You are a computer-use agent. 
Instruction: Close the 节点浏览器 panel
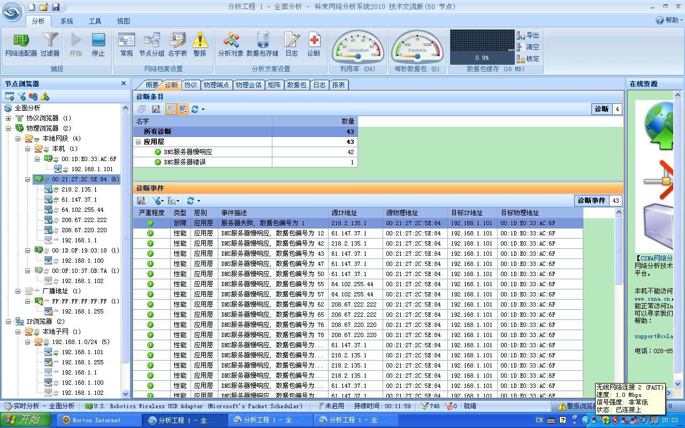point(124,83)
